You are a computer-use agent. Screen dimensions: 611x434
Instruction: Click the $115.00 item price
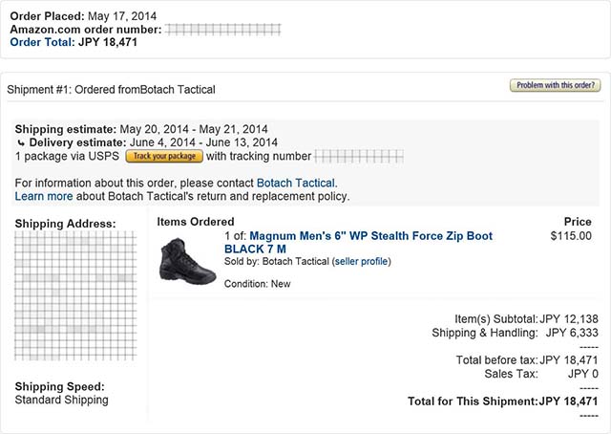point(571,236)
